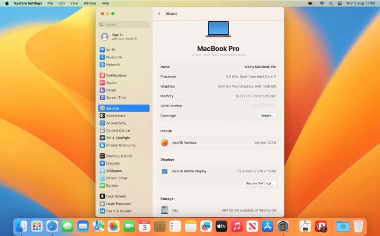Click the Built-in Retina Display row
Viewport: 380px width, 236px height.
click(x=218, y=171)
